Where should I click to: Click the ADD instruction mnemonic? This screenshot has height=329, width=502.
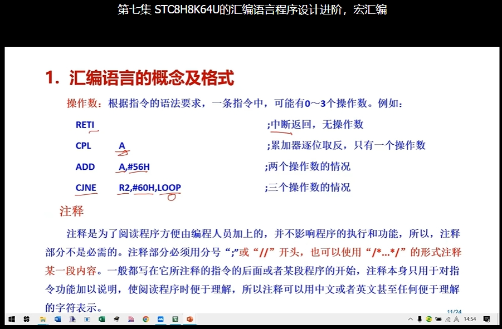pos(85,167)
